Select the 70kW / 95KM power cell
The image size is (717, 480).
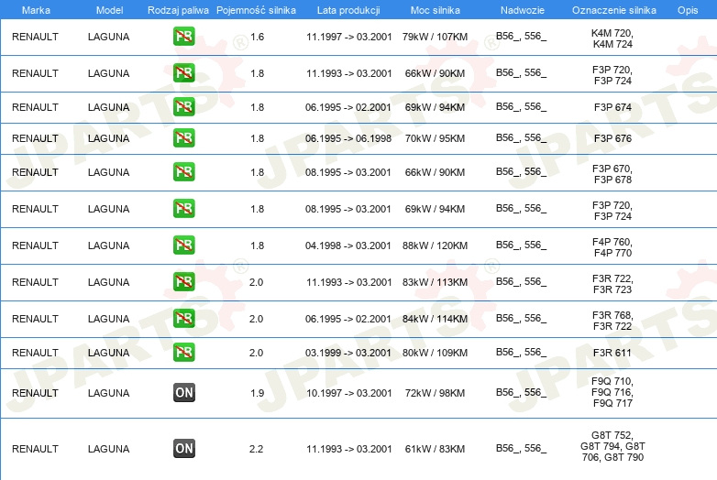[x=435, y=138]
